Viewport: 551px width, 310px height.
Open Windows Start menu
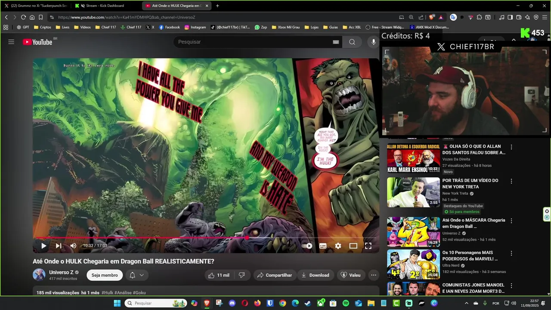coord(117,303)
